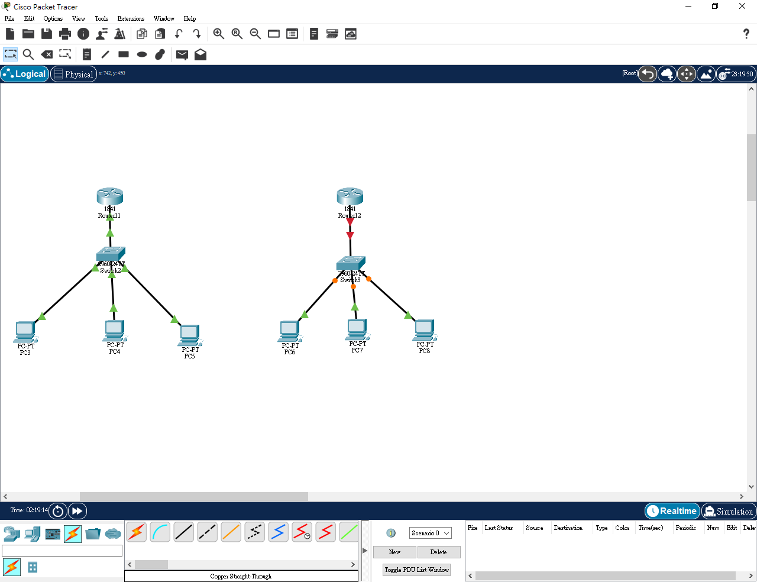The image size is (757, 582).
Task: Select the Draw Freeform tool
Action: (160, 54)
